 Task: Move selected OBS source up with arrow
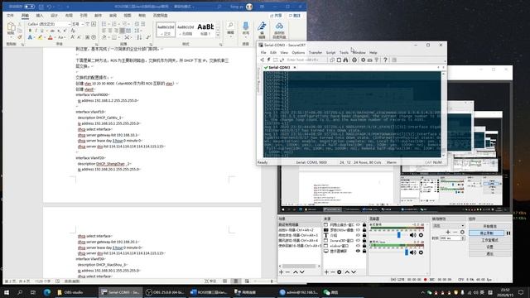click(347, 272)
